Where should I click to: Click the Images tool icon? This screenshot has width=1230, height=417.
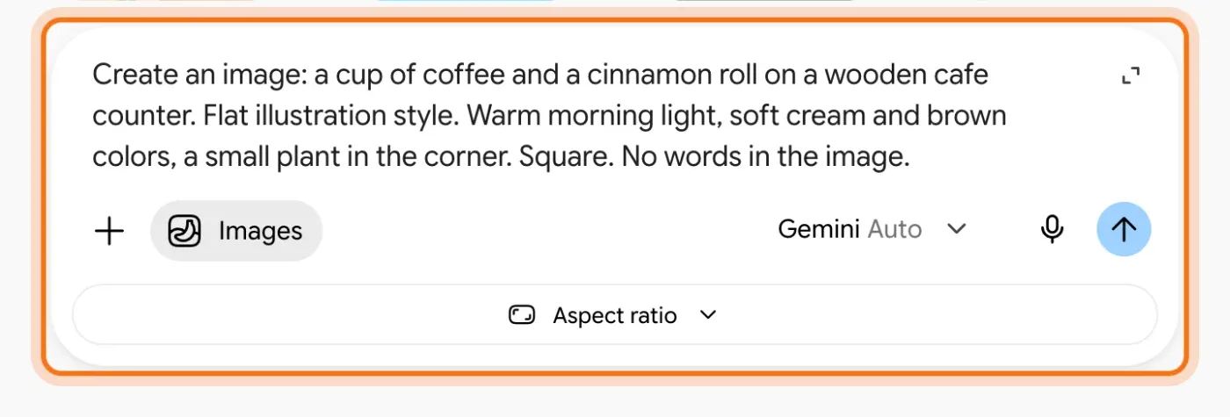coord(184,231)
